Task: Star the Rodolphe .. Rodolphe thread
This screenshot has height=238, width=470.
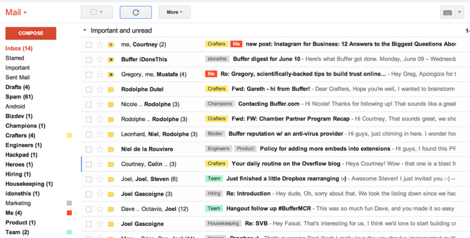Action: point(100,119)
